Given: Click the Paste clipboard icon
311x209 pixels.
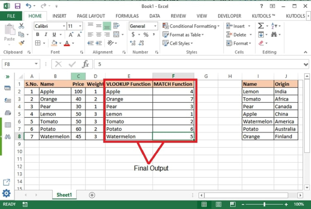Looking at the screenshot, I should [x=9, y=30].
